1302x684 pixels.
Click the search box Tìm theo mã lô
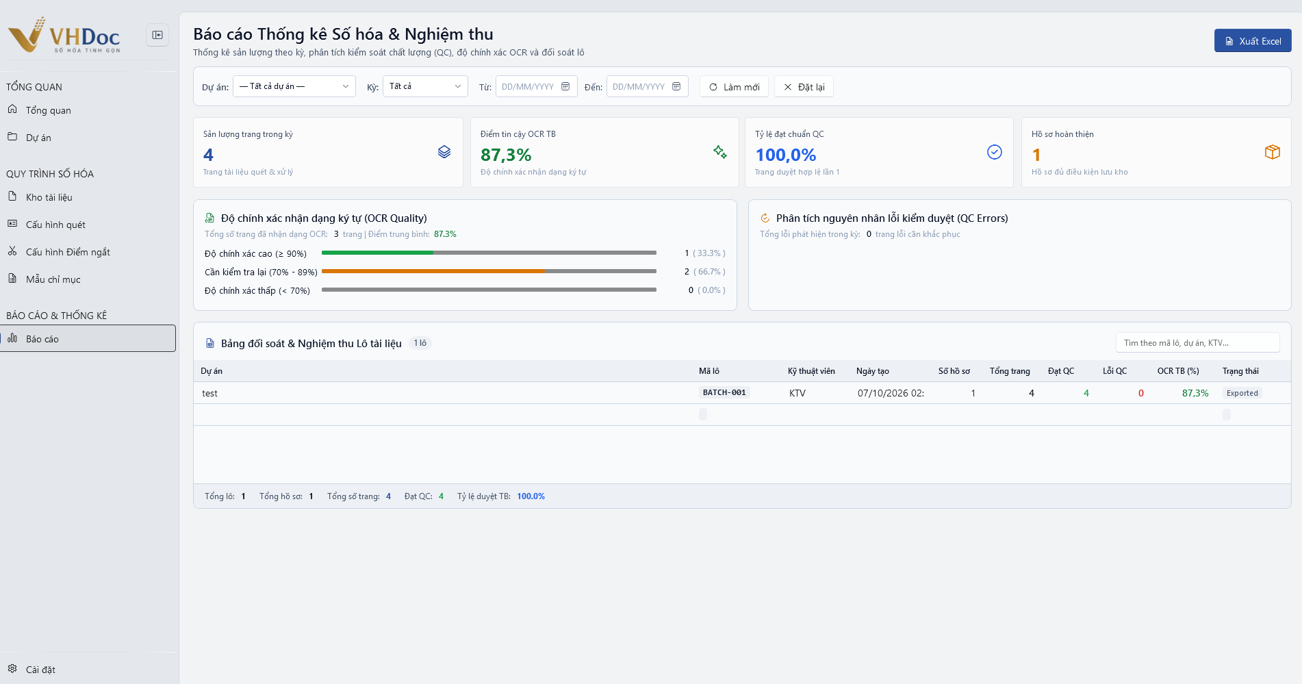(x=1198, y=343)
